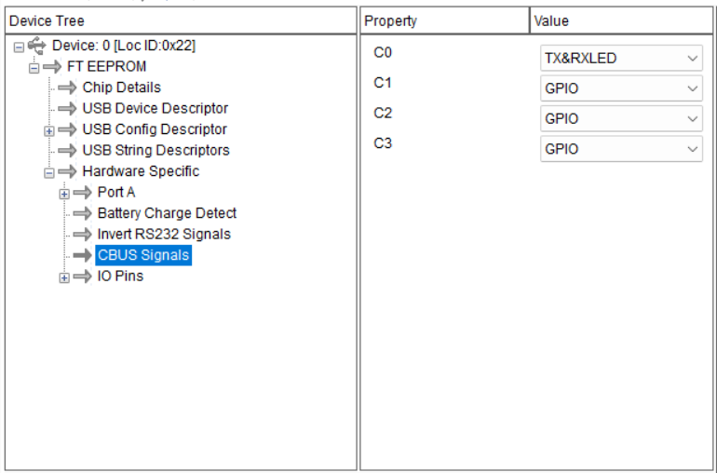Select Chip Details in the device tree

121,88
